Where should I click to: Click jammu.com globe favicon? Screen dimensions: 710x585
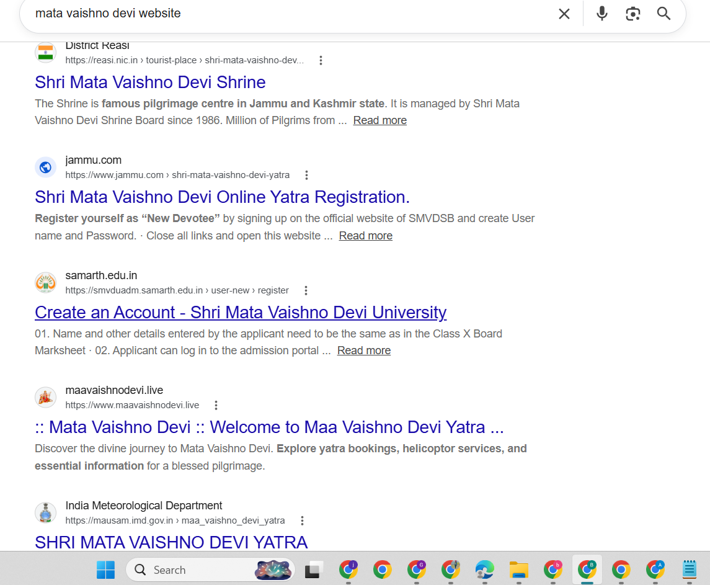[x=46, y=167]
